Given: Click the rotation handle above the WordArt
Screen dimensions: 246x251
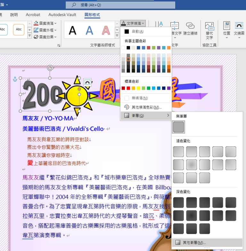Looking at the screenshot, I should click(x=50, y=68).
